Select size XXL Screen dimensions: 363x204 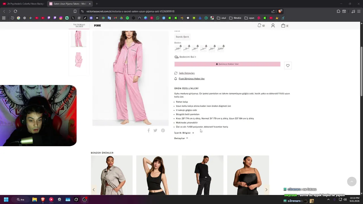coord(221,48)
